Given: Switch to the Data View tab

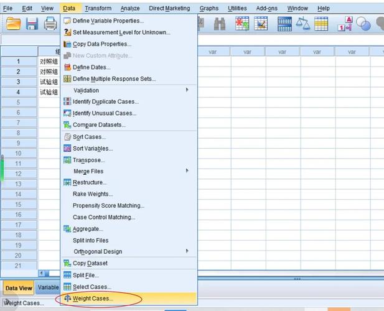Looking at the screenshot, I should coord(18,288).
